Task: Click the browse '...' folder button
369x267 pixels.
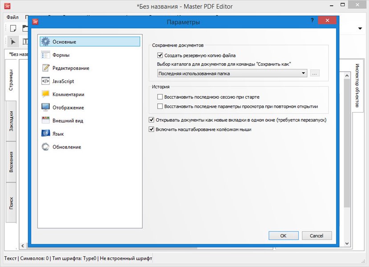Action: pos(315,73)
